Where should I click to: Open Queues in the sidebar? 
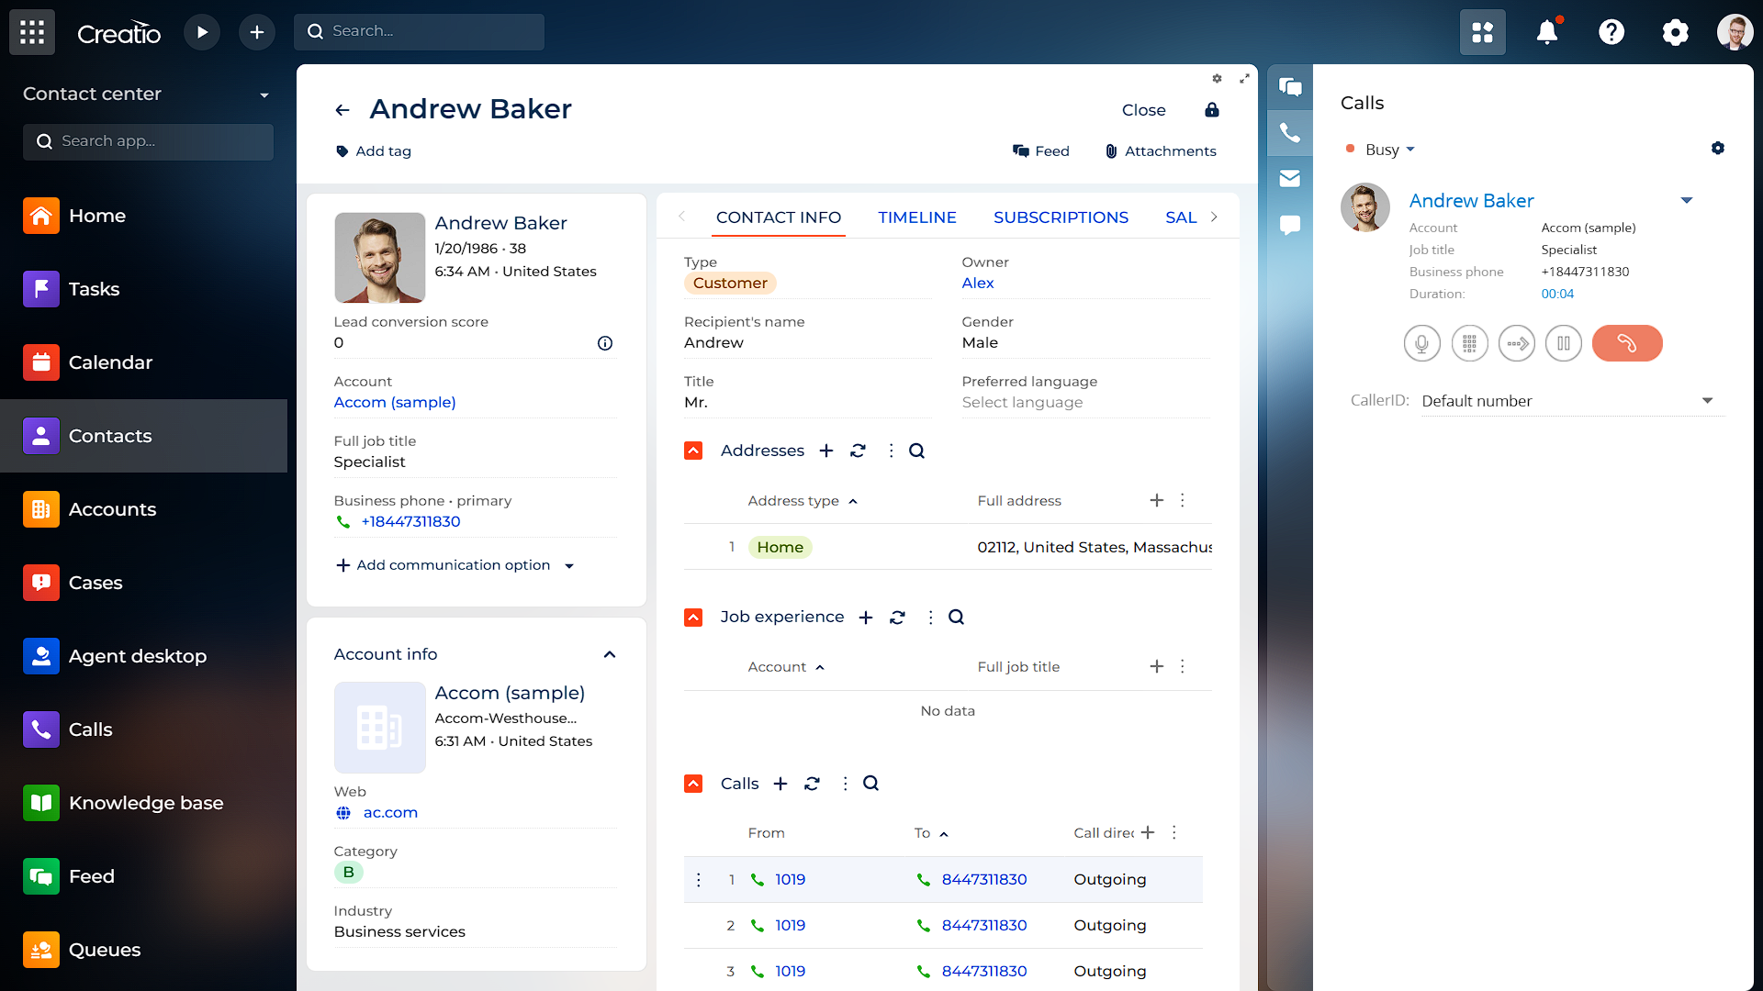click(x=144, y=950)
